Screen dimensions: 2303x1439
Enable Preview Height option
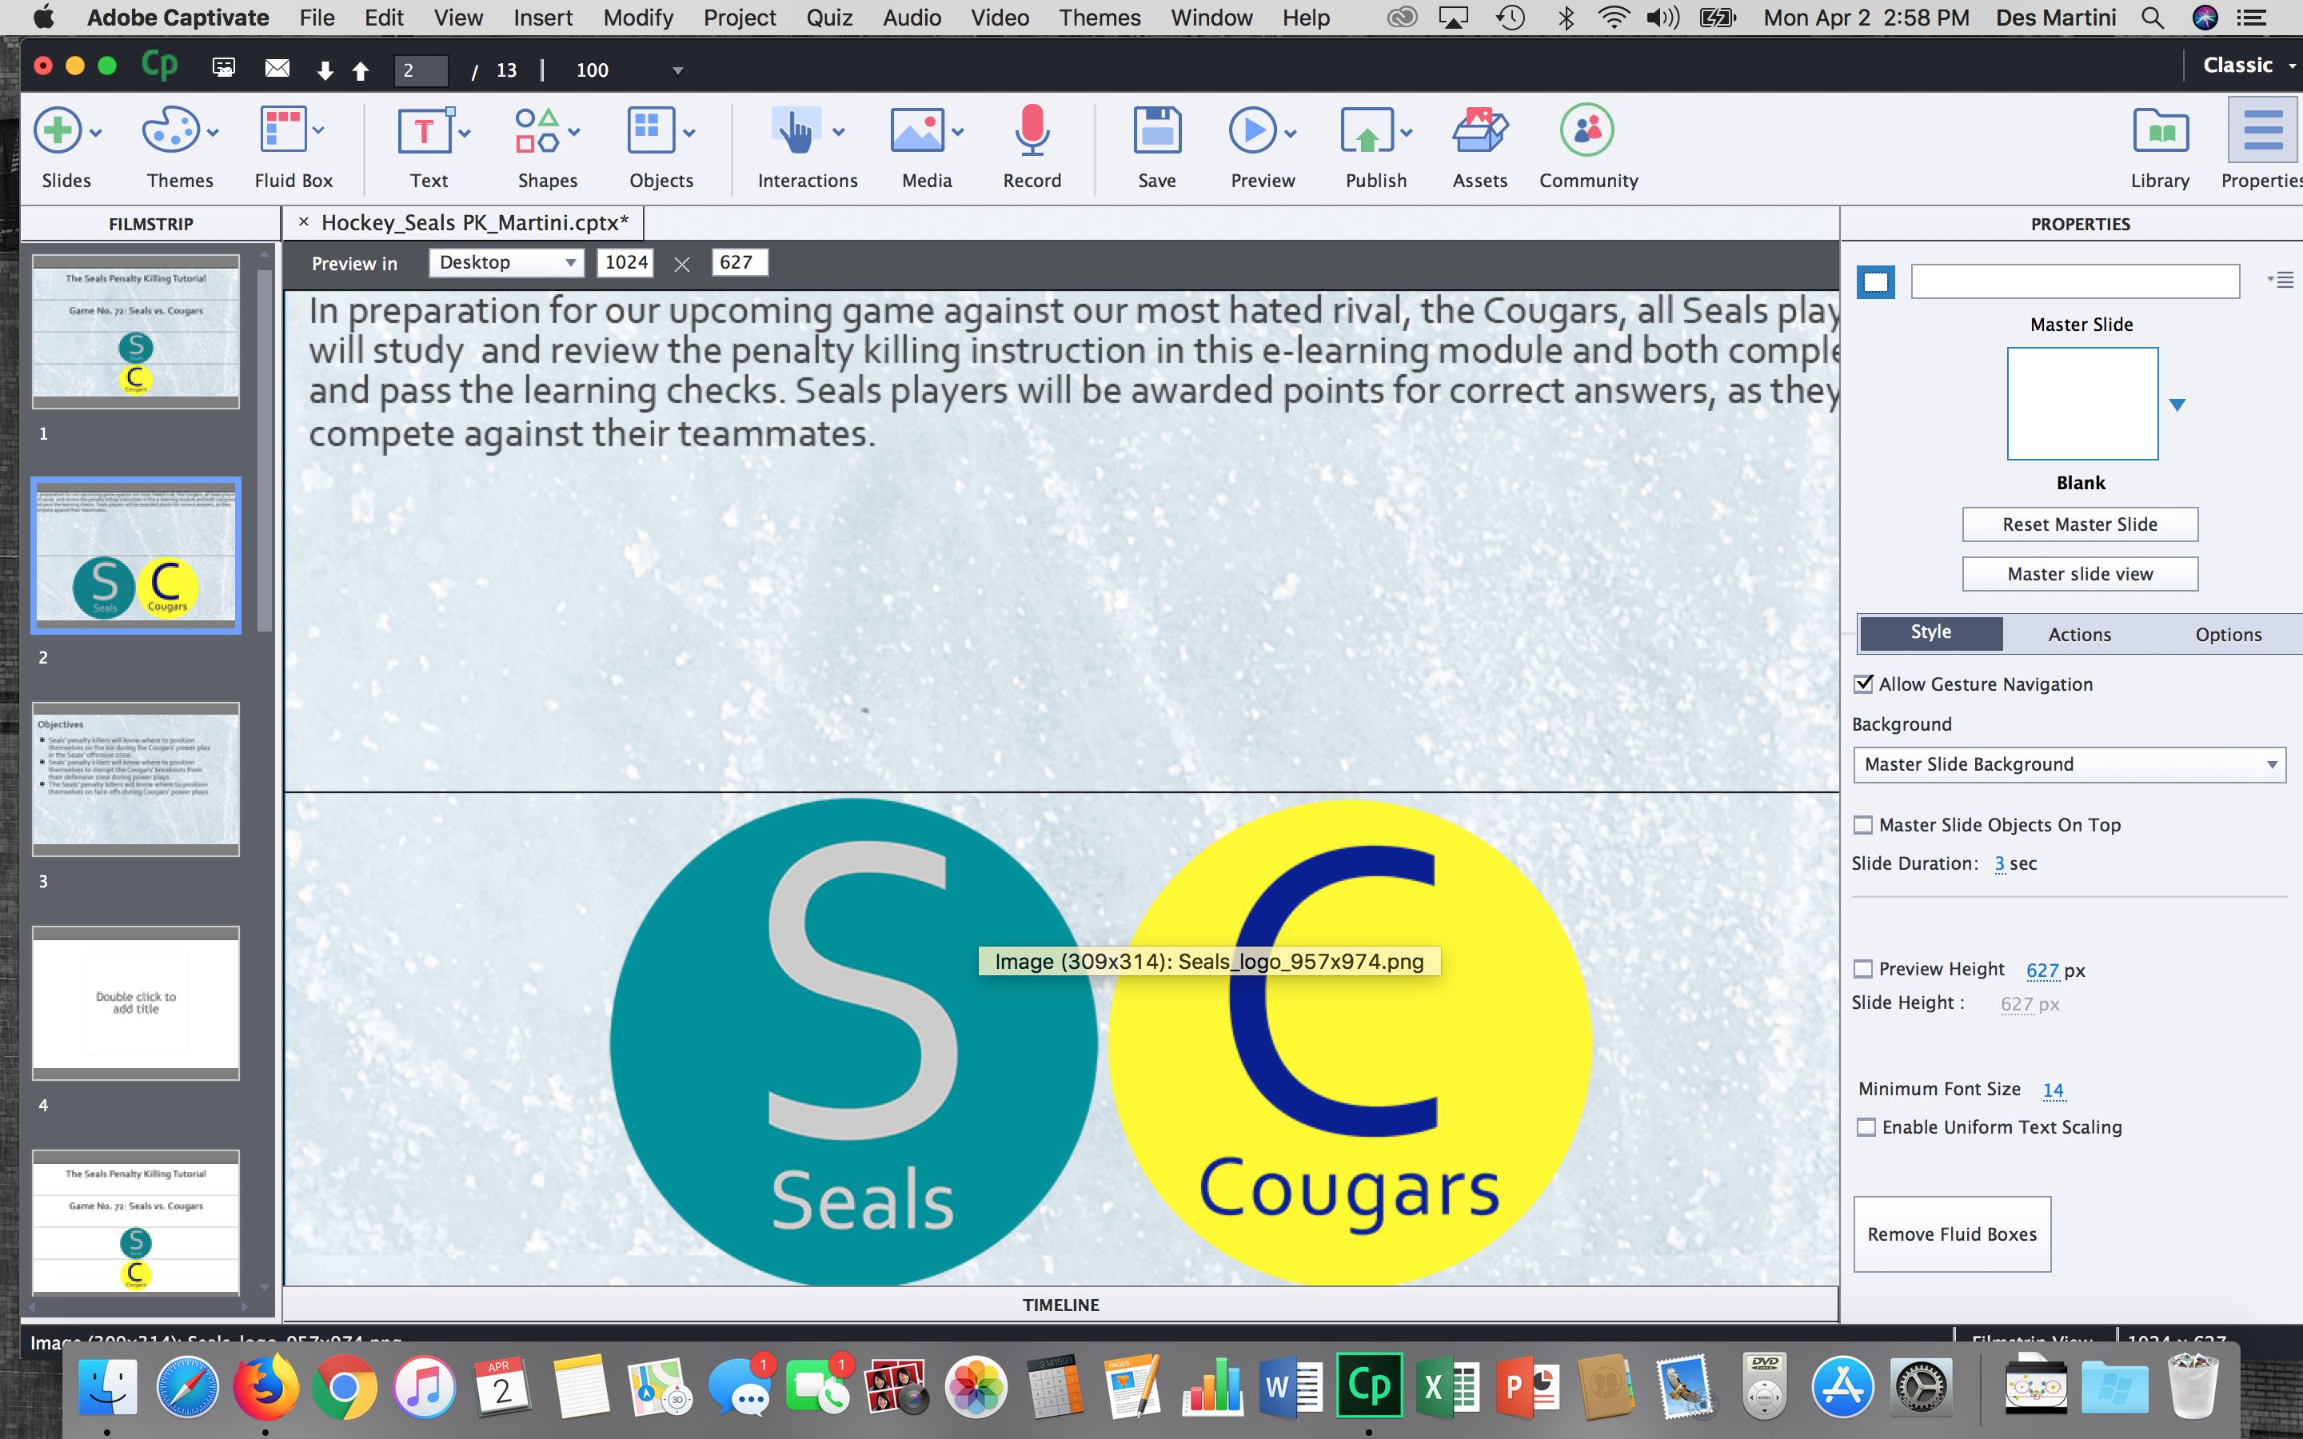click(x=1862, y=968)
